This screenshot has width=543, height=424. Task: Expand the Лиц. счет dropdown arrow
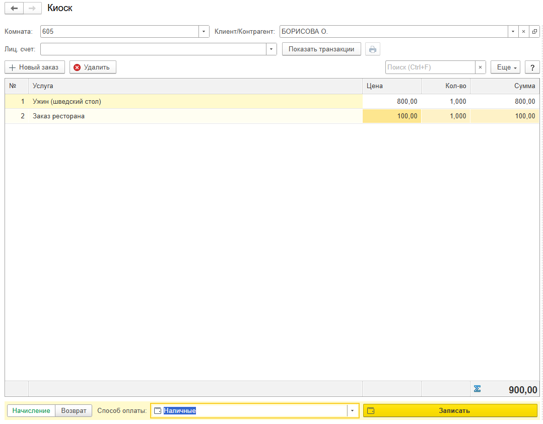[271, 49]
